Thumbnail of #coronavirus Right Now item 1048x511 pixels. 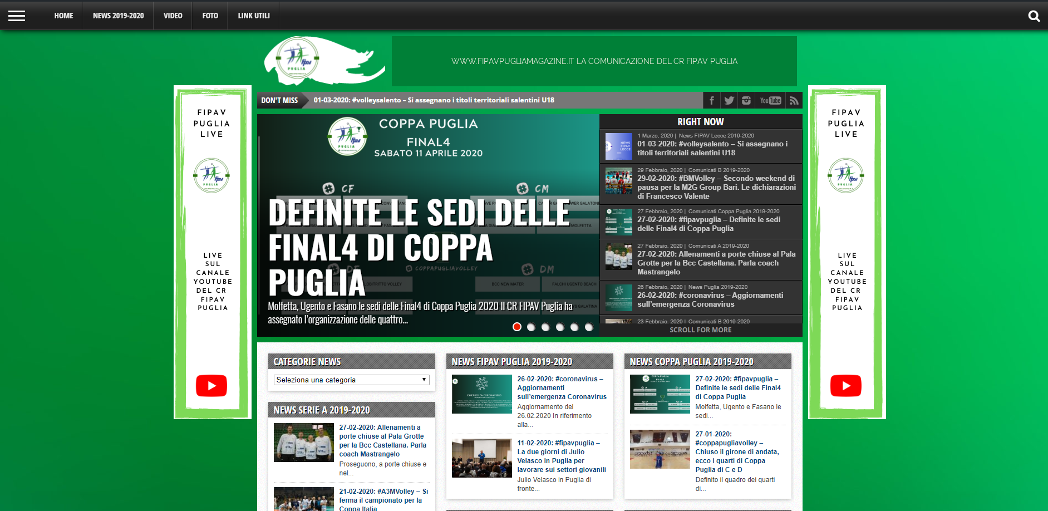tap(618, 298)
